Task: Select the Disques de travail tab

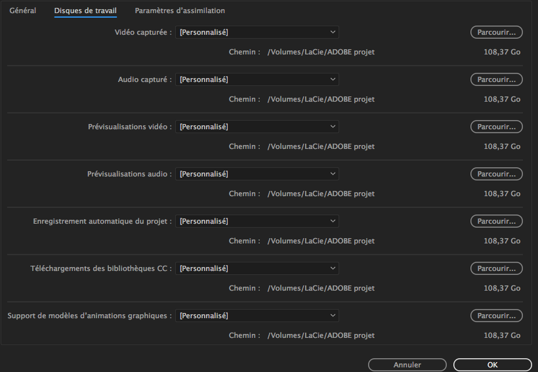Action: point(85,10)
